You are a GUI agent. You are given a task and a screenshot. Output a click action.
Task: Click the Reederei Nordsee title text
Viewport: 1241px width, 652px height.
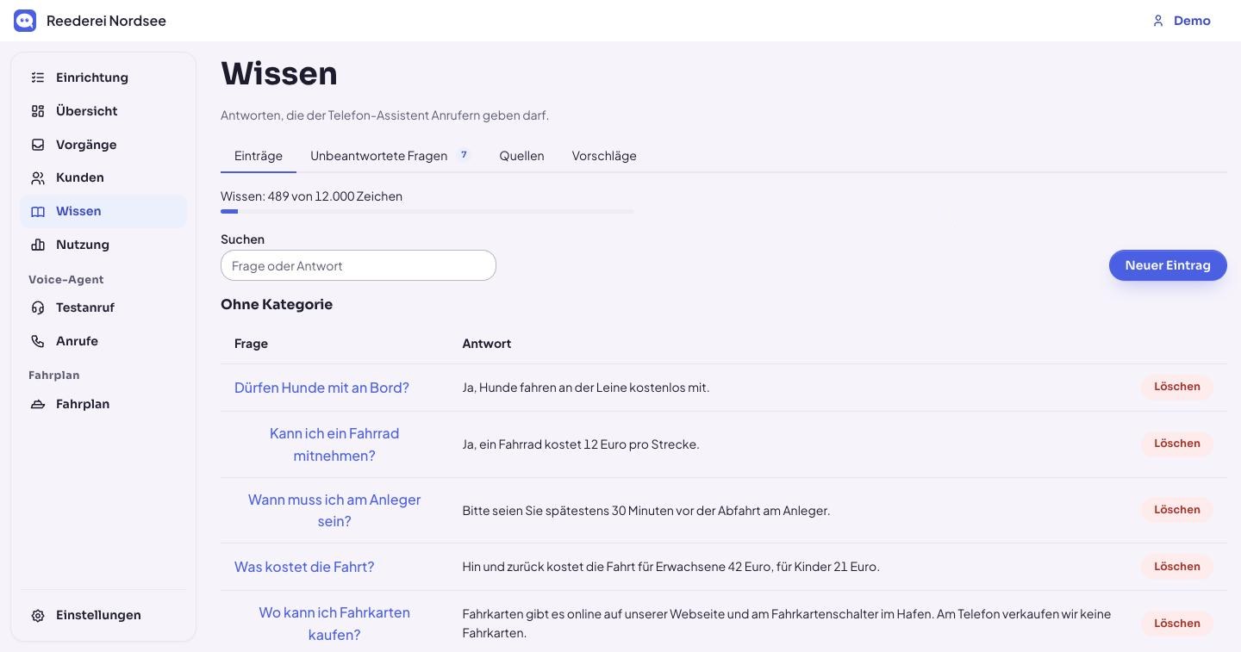106,21
